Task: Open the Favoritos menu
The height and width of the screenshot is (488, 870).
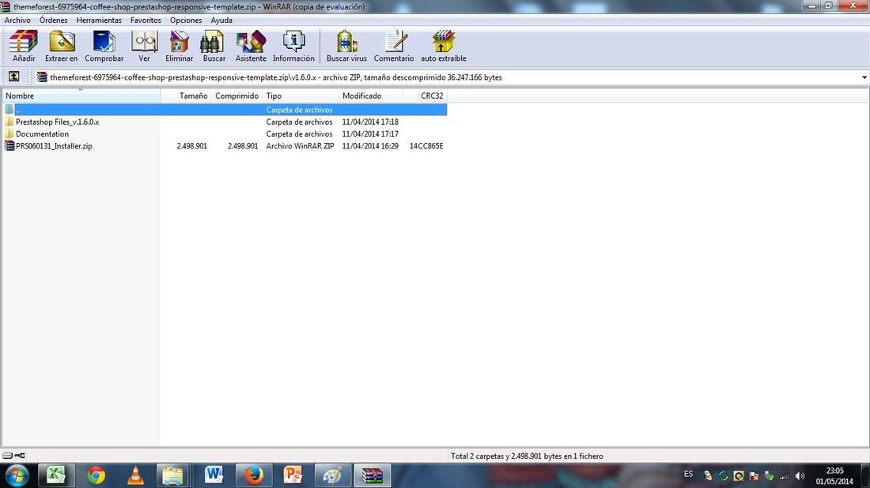Action: pyautogui.click(x=146, y=20)
